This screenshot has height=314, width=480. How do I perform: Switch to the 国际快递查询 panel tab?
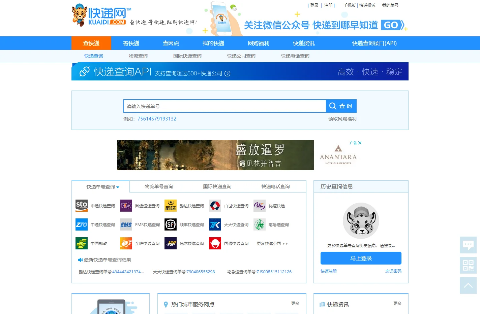pyautogui.click(x=217, y=186)
